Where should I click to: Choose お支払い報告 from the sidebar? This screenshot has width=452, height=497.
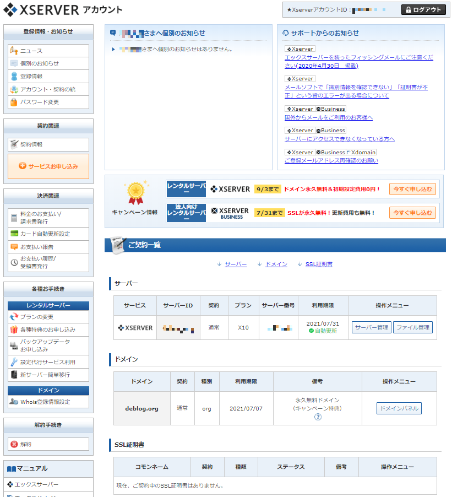click(48, 247)
